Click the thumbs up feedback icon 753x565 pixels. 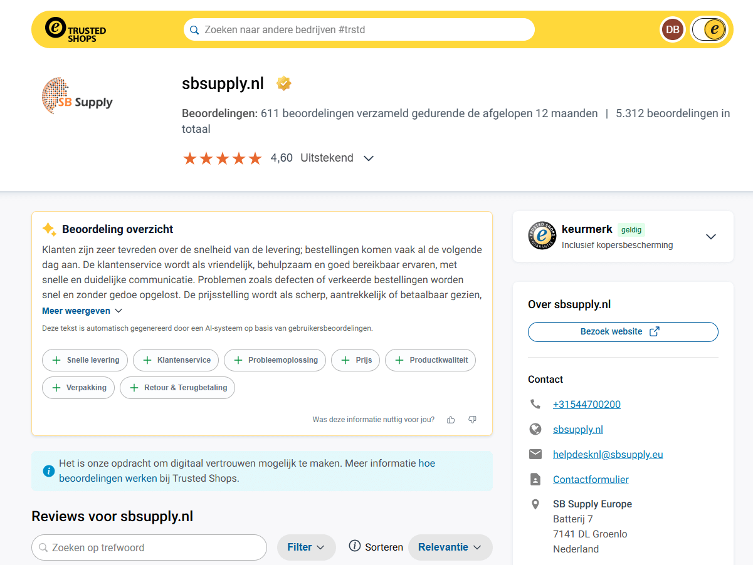tap(451, 420)
